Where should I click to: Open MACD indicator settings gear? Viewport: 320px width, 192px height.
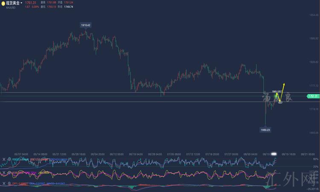[9, 183]
